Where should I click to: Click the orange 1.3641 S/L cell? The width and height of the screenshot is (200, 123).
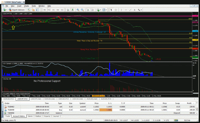point(106,110)
